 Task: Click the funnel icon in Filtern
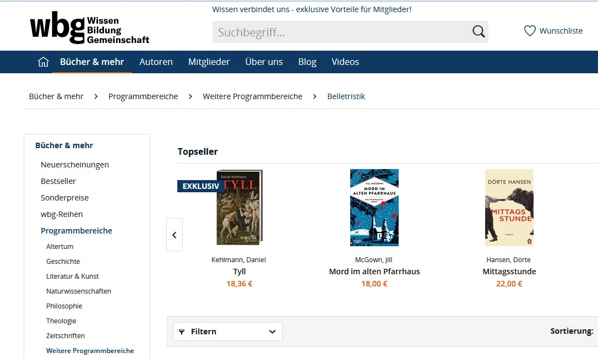click(x=182, y=332)
